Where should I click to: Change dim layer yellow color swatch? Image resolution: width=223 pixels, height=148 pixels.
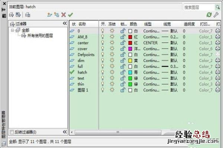point(130,61)
